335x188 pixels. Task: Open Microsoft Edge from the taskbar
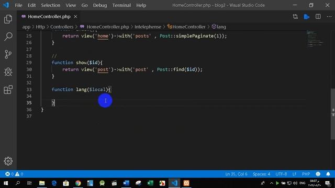tap(54, 183)
